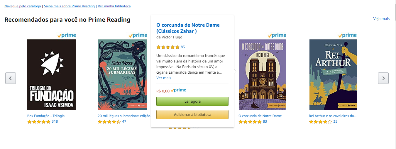Open Box Fundação - Trilogia title link
396x149 pixels.
coord(46,116)
